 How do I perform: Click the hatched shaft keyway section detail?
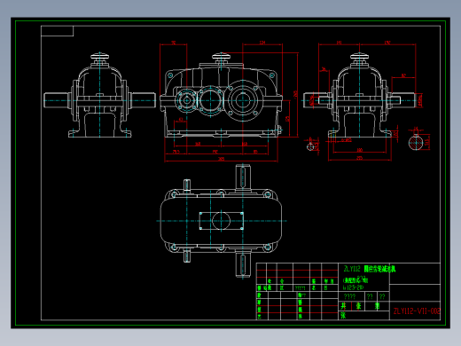click(x=416, y=143)
